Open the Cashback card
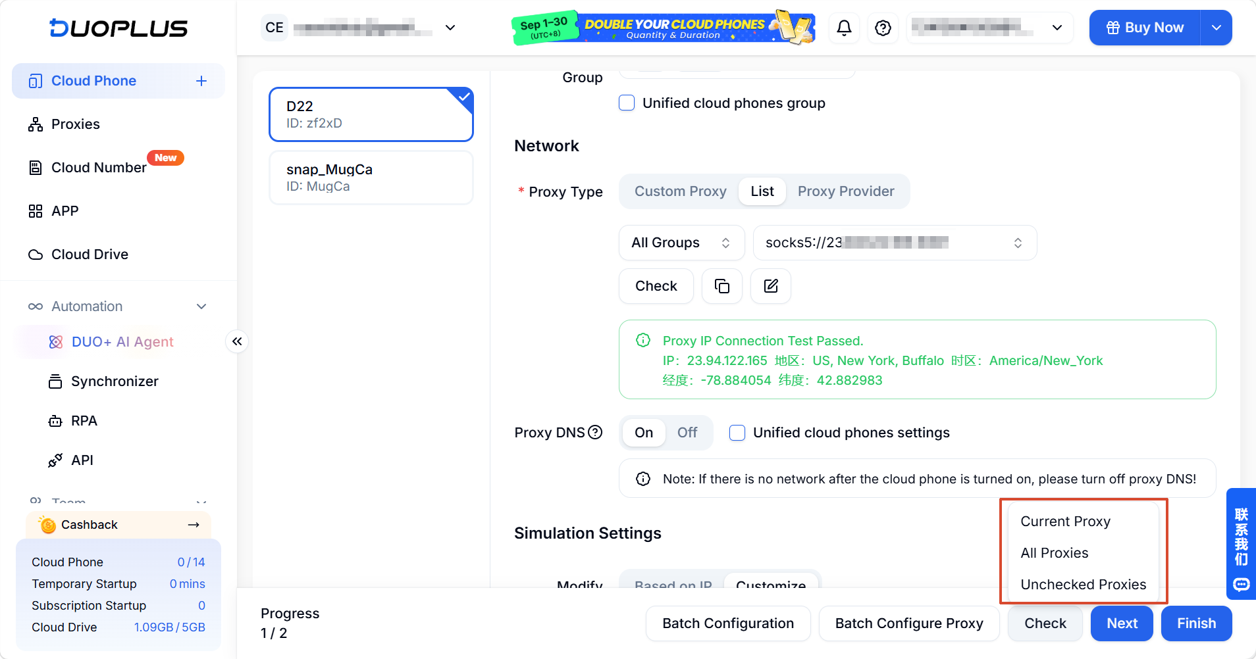This screenshot has height=659, width=1256. click(118, 525)
